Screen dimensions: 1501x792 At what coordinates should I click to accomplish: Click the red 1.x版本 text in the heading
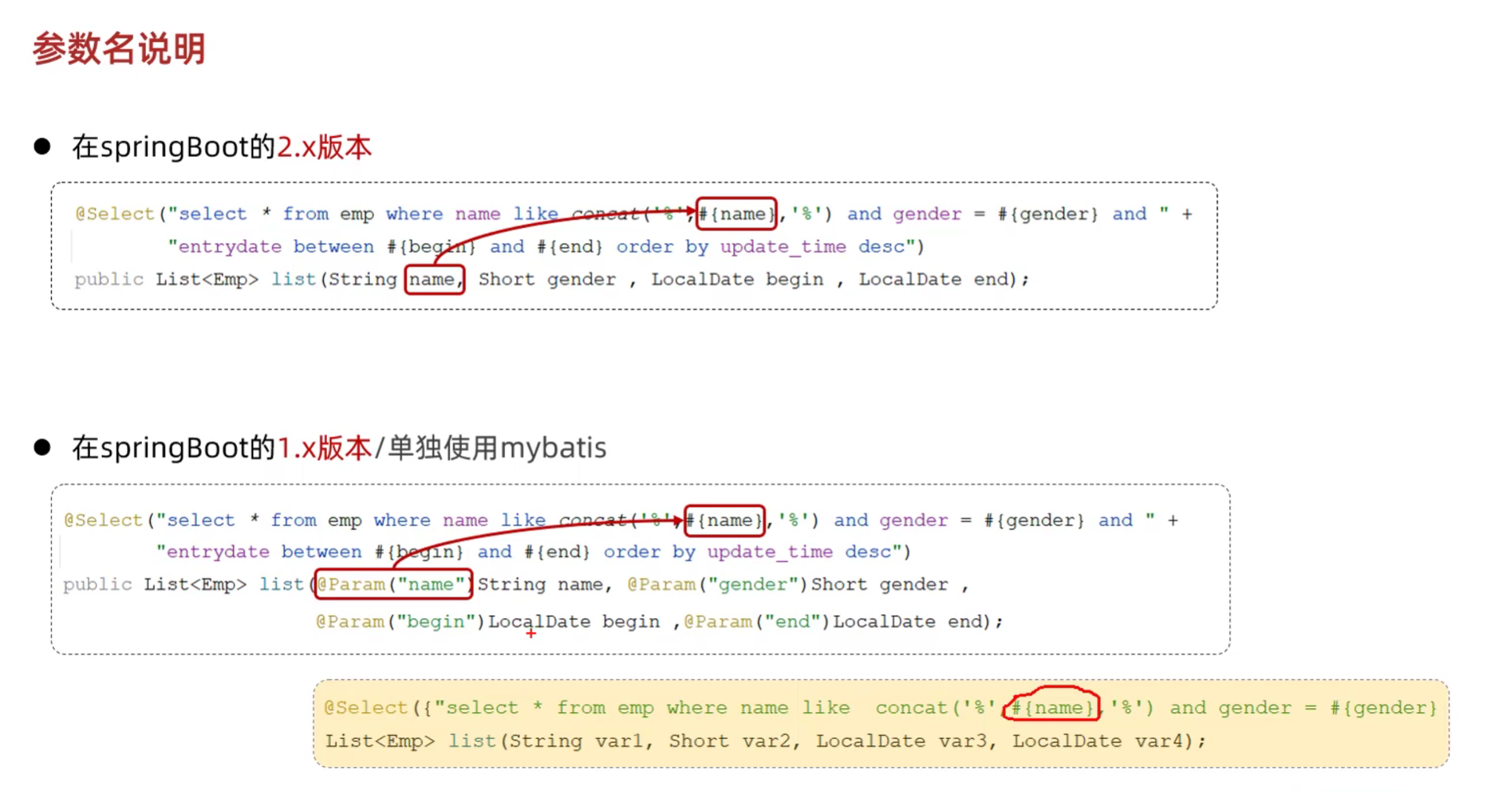click(324, 448)
